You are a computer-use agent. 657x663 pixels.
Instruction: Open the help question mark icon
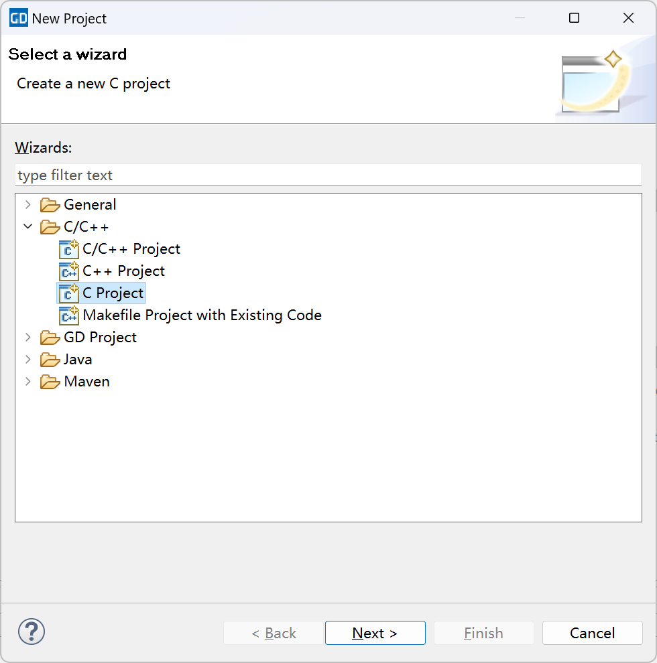pyautogui.click(x=32, y=631)
